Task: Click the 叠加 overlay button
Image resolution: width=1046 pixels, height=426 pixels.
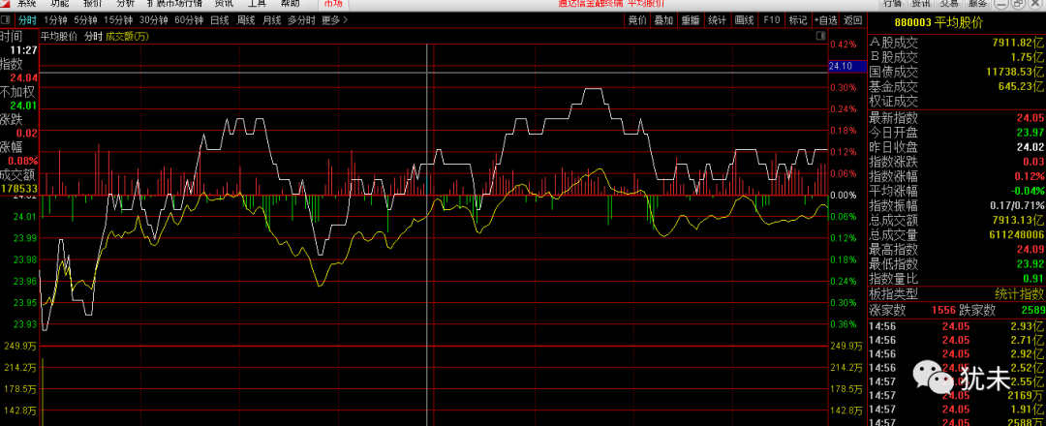Action: click(x=663, y=20)
